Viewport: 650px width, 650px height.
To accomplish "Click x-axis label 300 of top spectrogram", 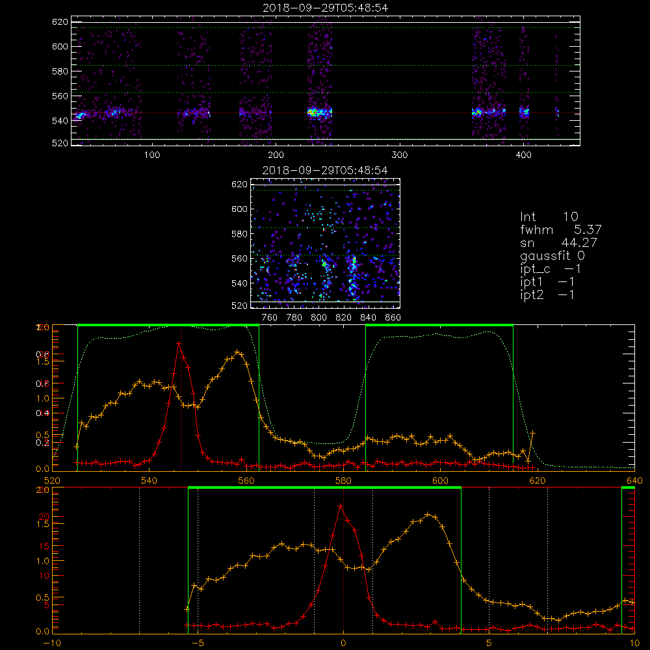I will coord(400,155).
